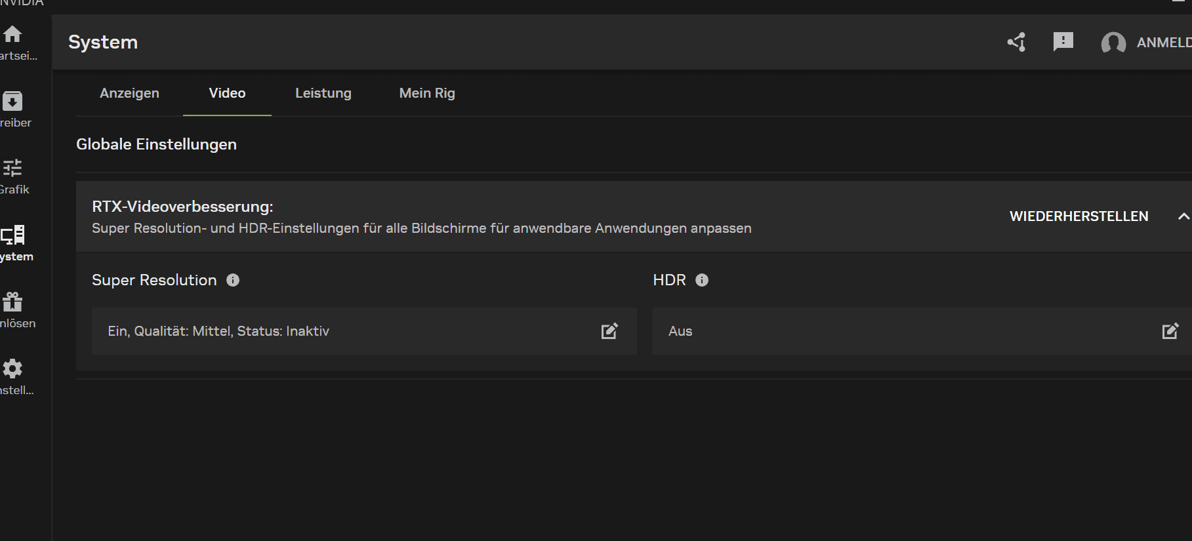Open the Mein Rig tab
This screenshot has width=1192, height=541.
pyautogui.click(x=427, y=93)
